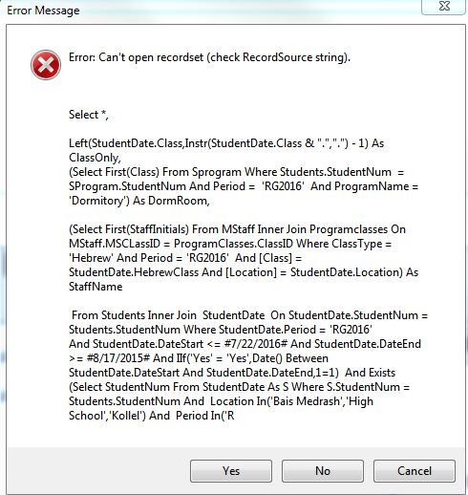Click the "ClassOnly," text

(x=95, y=158)
